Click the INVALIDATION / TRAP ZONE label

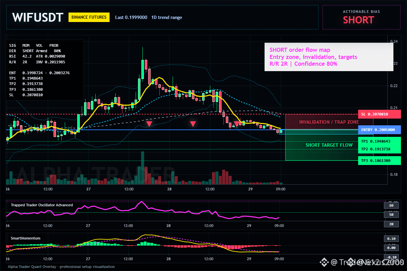[x=329, y=122]
